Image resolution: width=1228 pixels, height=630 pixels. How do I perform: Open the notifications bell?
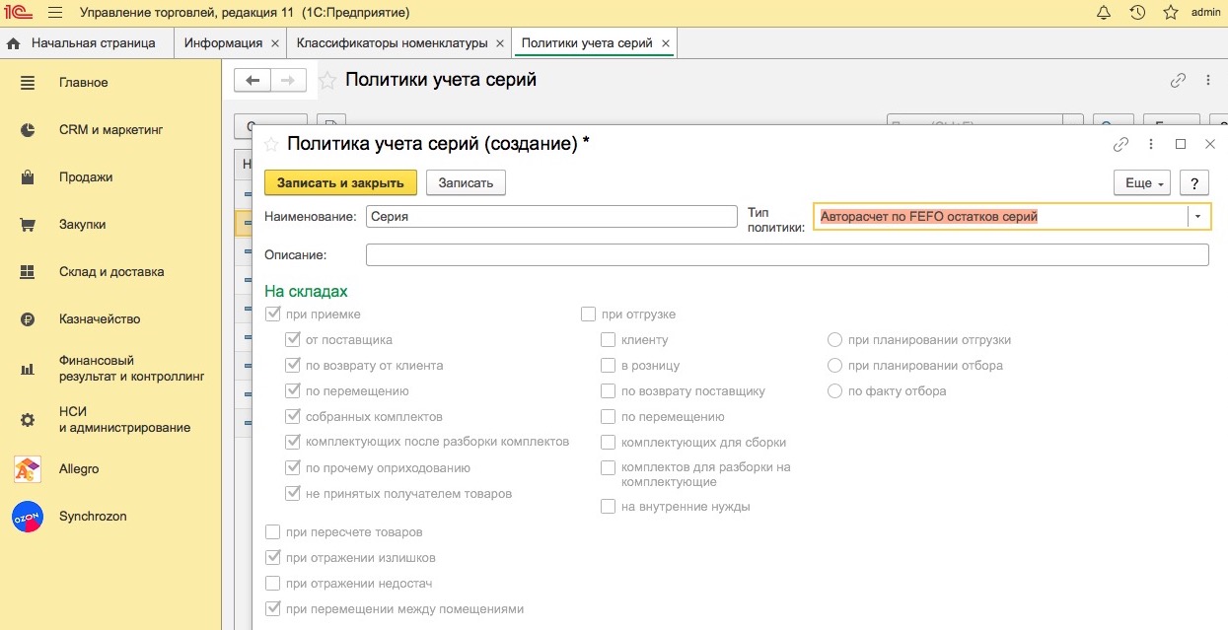(x=1104, y=13)
